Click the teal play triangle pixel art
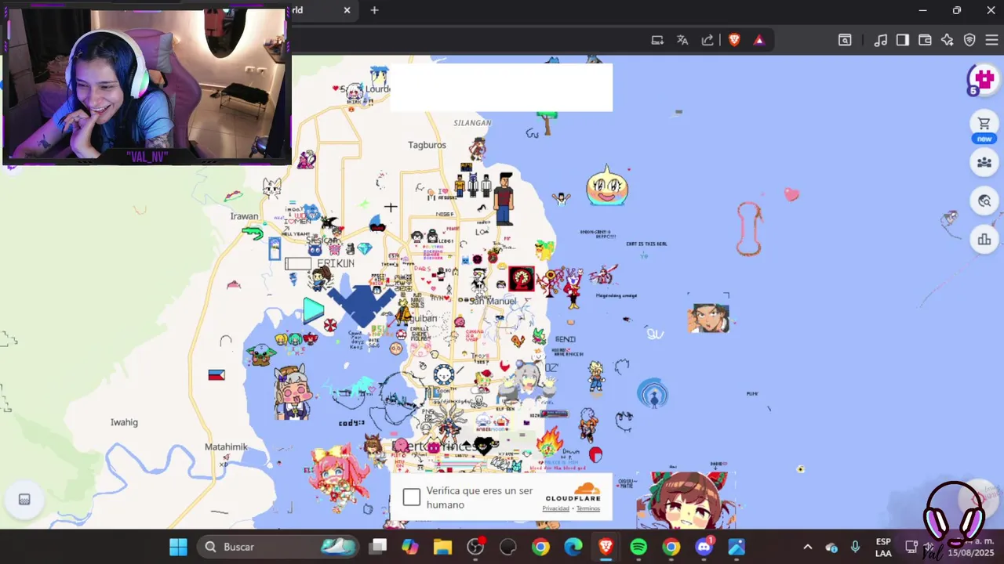 tap(313, 310)
